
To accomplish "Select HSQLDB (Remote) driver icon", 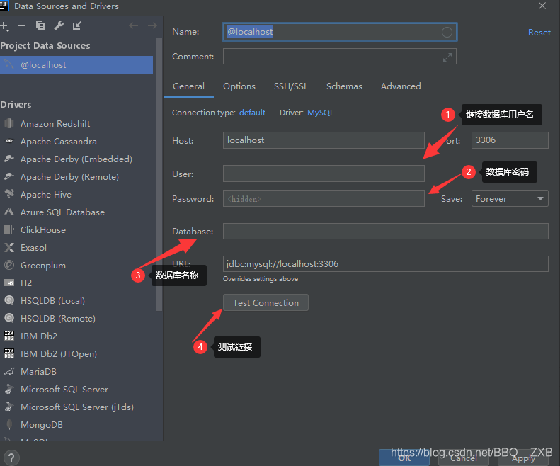I will (9, 318).
